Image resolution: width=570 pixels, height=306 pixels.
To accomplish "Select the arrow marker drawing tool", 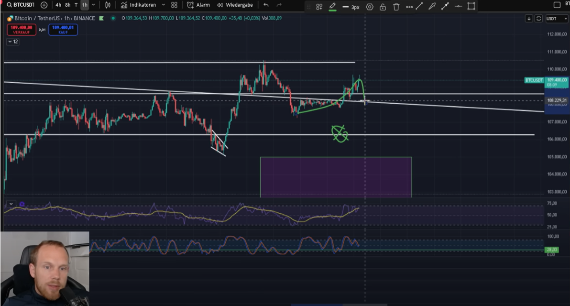I will click(432, 6).
